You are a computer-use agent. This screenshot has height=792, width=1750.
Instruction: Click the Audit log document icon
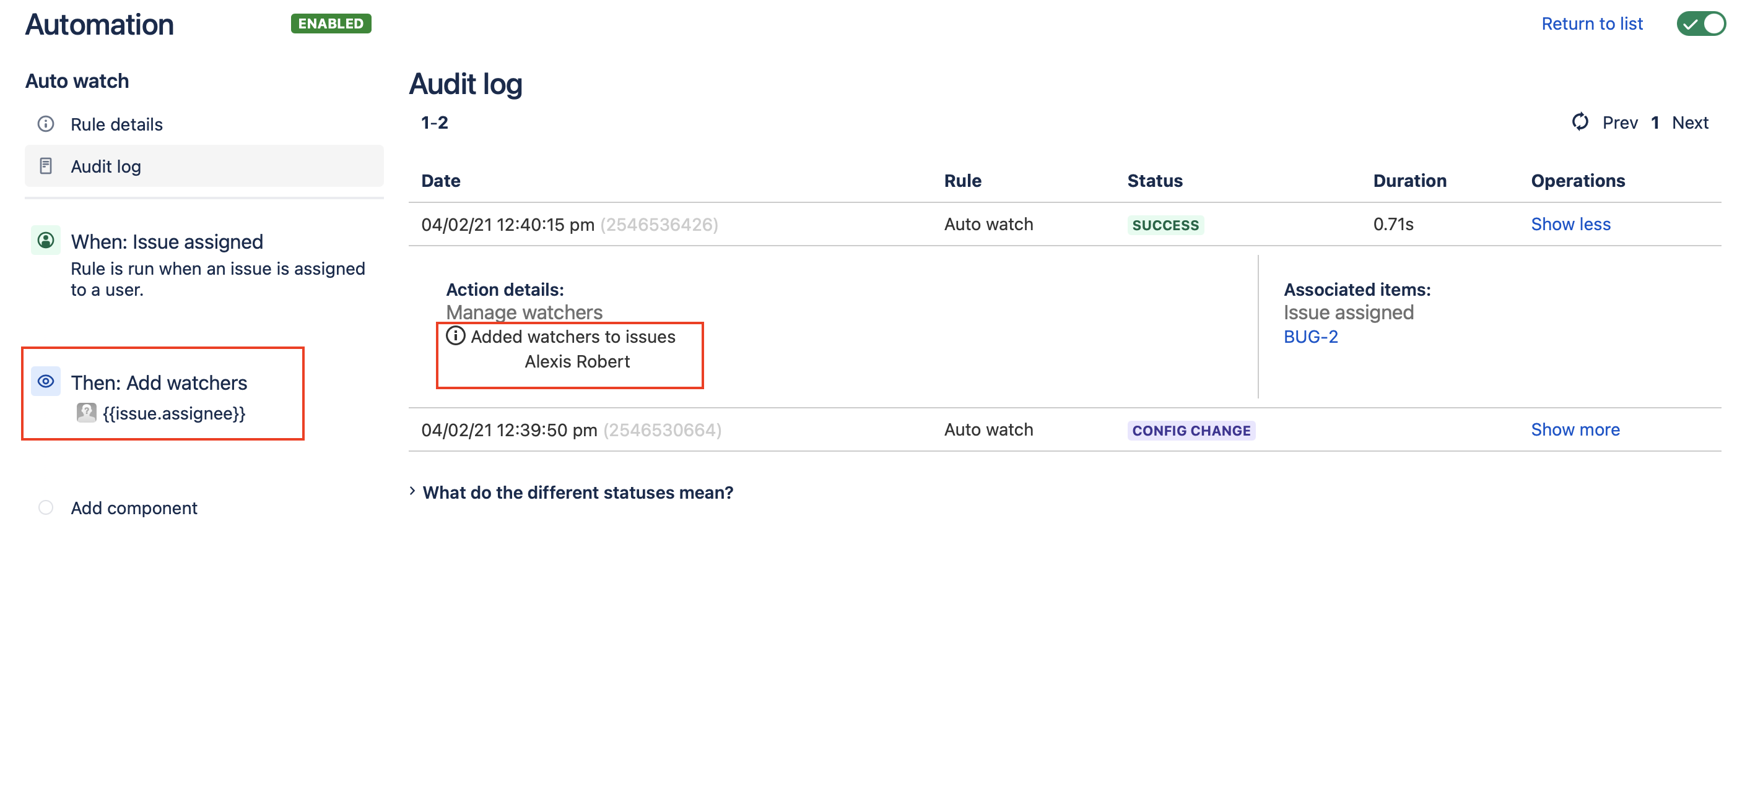[46, 166]
